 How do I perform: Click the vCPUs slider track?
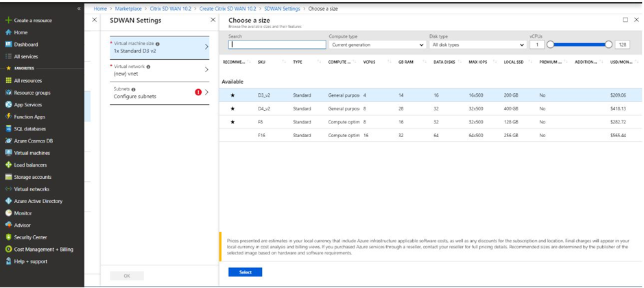pyautogui.click(x=580, y=45)
